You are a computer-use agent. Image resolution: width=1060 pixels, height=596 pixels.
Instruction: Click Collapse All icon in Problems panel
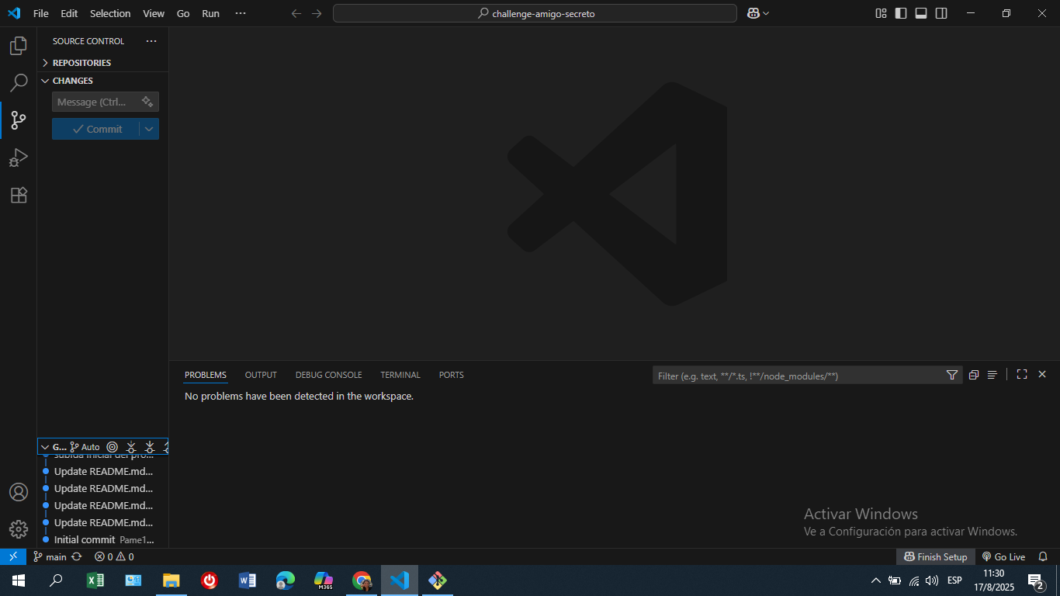973,375
